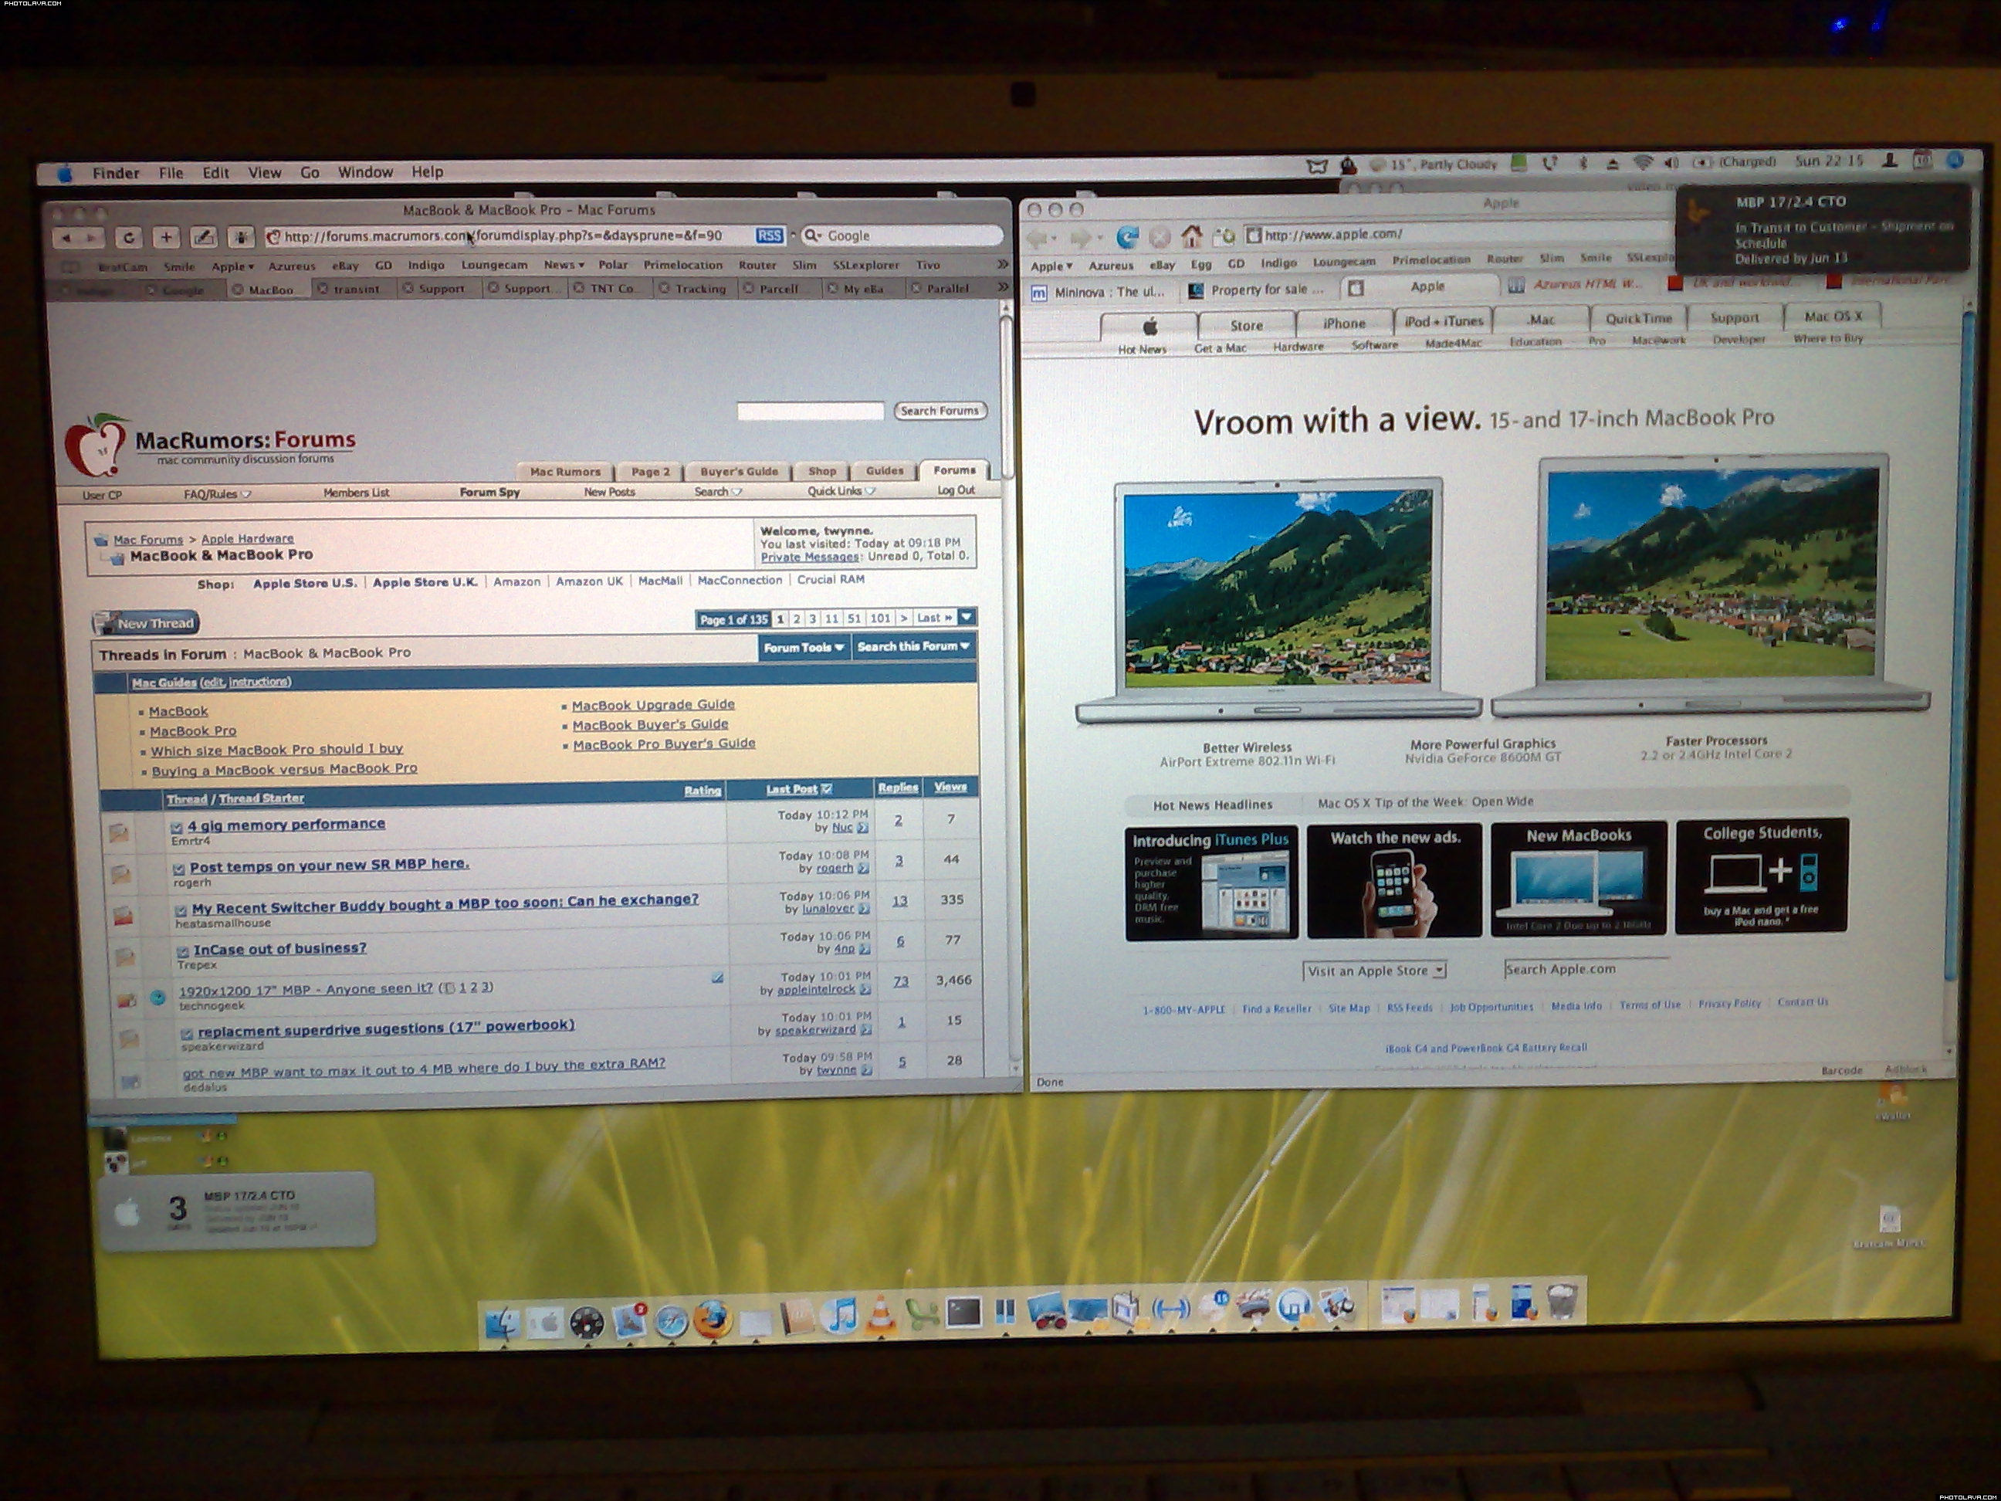Click the Safari reload page button
Screen dimensions: 2001x1501
[x=128, y=237]
